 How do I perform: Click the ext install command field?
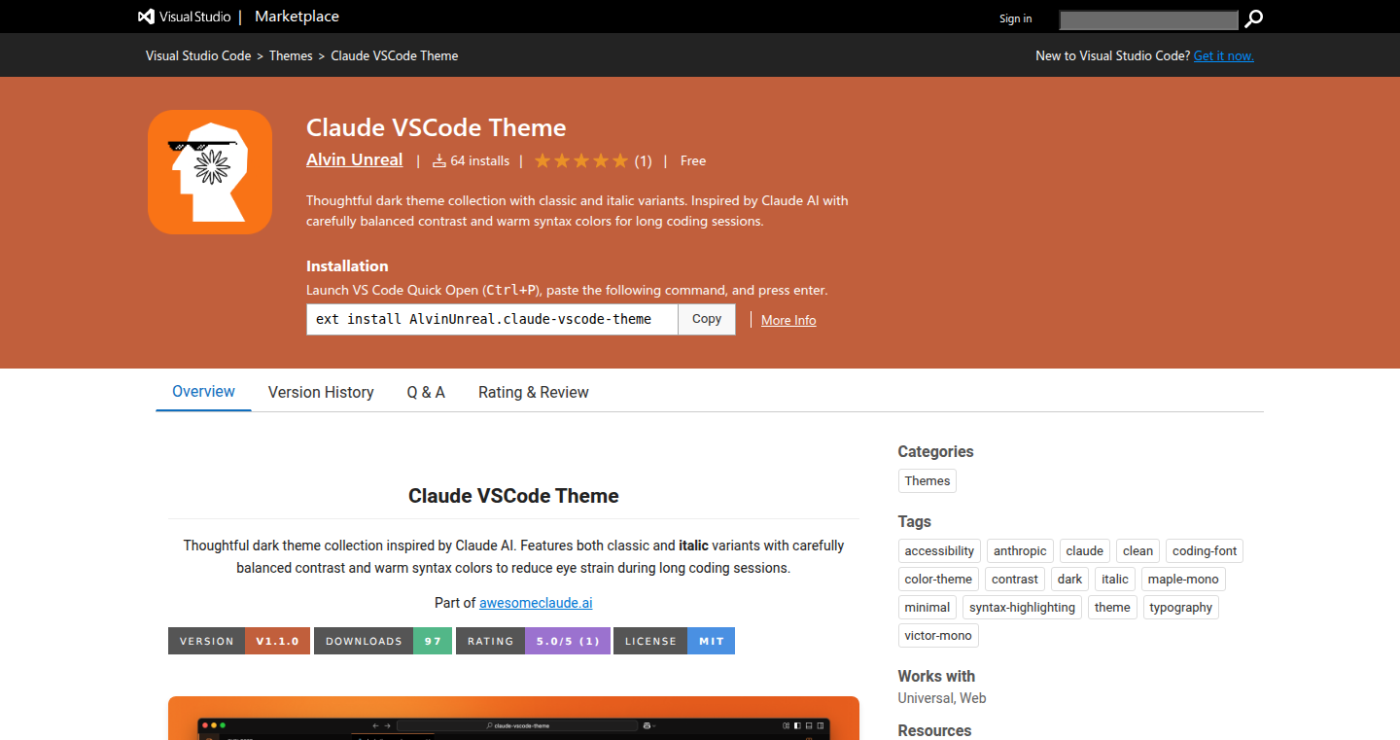492,319
